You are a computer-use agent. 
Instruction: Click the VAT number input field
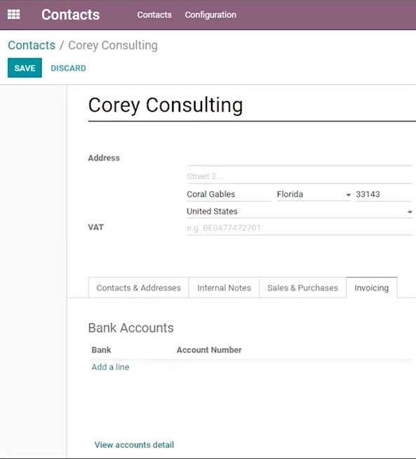pyautogui.click(x=300, y=227)
